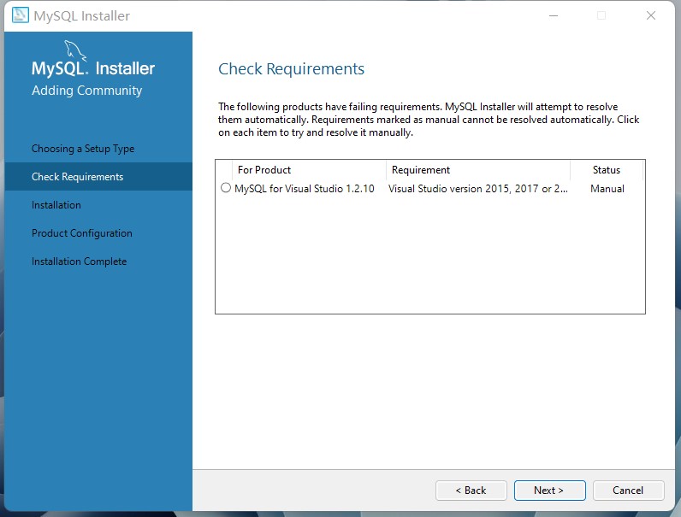Click the Adding Community subtitle text
Screen dimensions: 681x517
[87, 91]
